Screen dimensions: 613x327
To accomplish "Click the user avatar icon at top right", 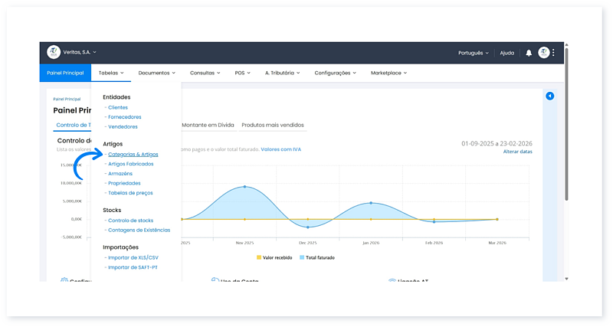I will [543, 53].
